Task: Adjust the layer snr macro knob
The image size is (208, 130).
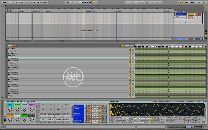Action: [x=10, y=120]
